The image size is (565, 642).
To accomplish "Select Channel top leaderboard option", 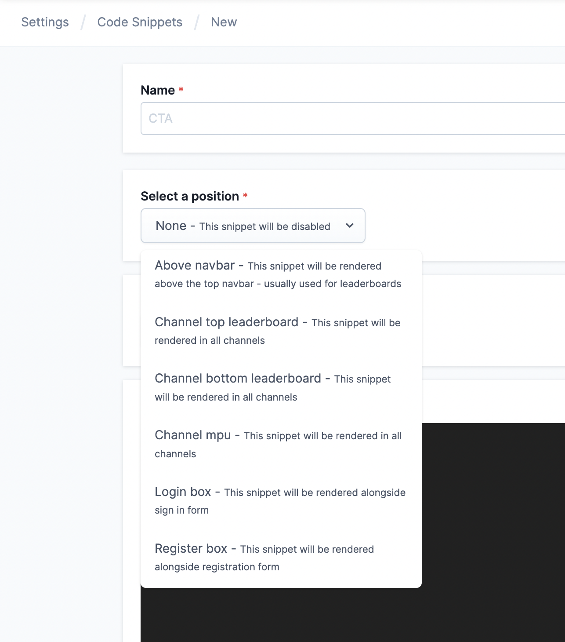I will click(x=278, y=331).
